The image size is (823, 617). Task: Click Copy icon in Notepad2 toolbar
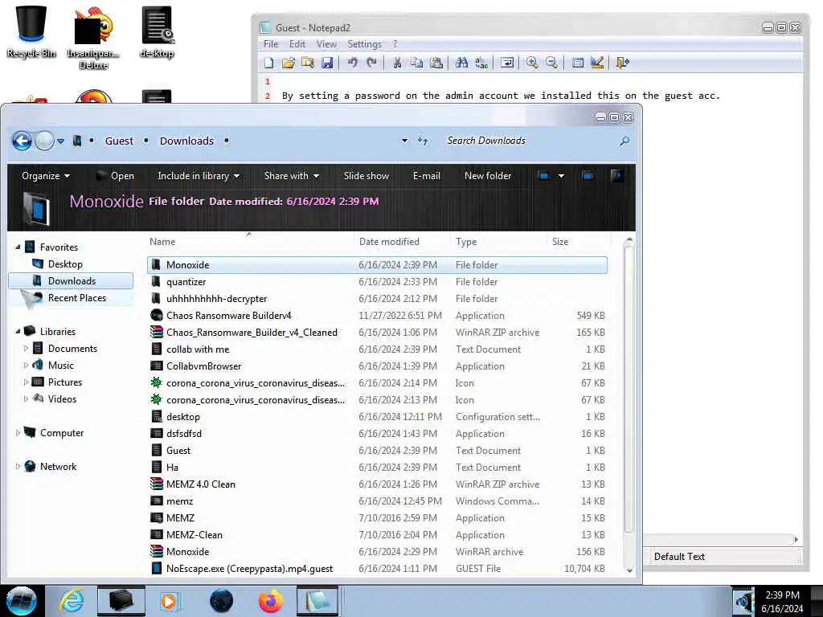point(417,63)
